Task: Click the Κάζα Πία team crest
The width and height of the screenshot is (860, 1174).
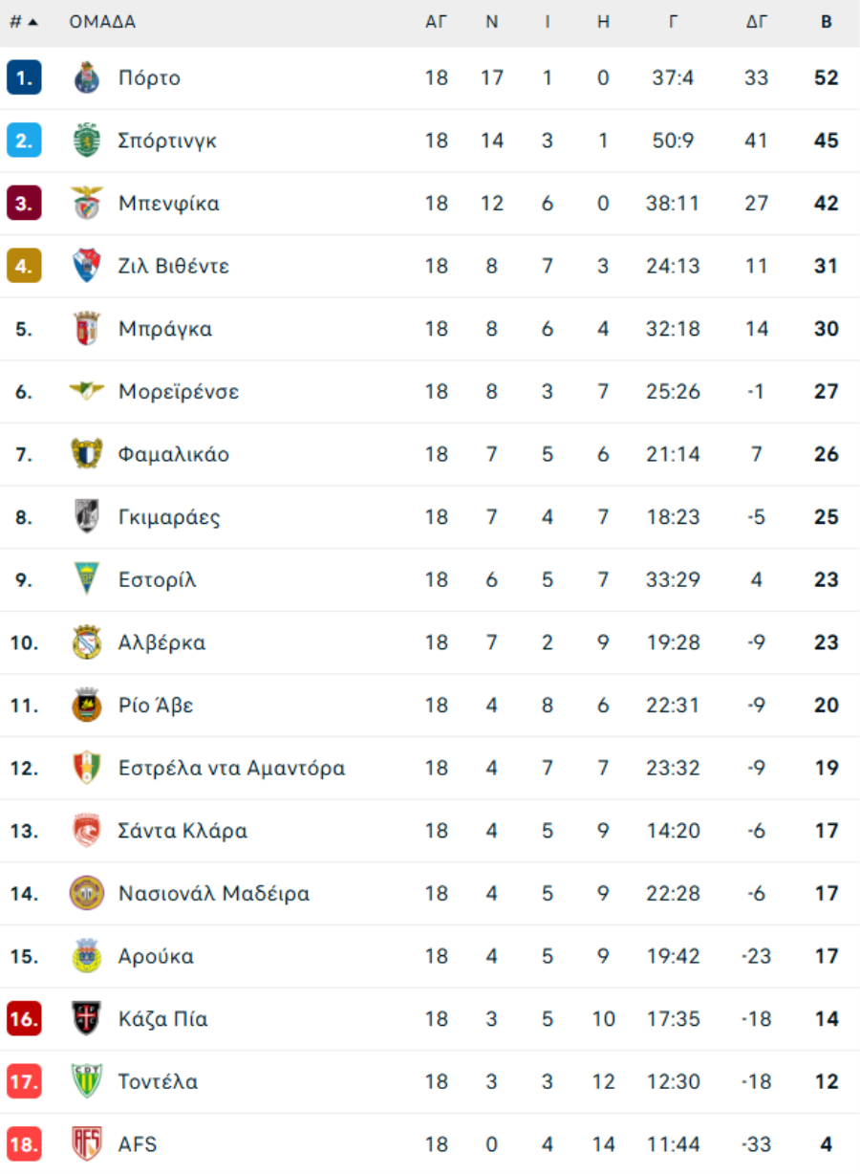Action: [x=87, y=1019]
